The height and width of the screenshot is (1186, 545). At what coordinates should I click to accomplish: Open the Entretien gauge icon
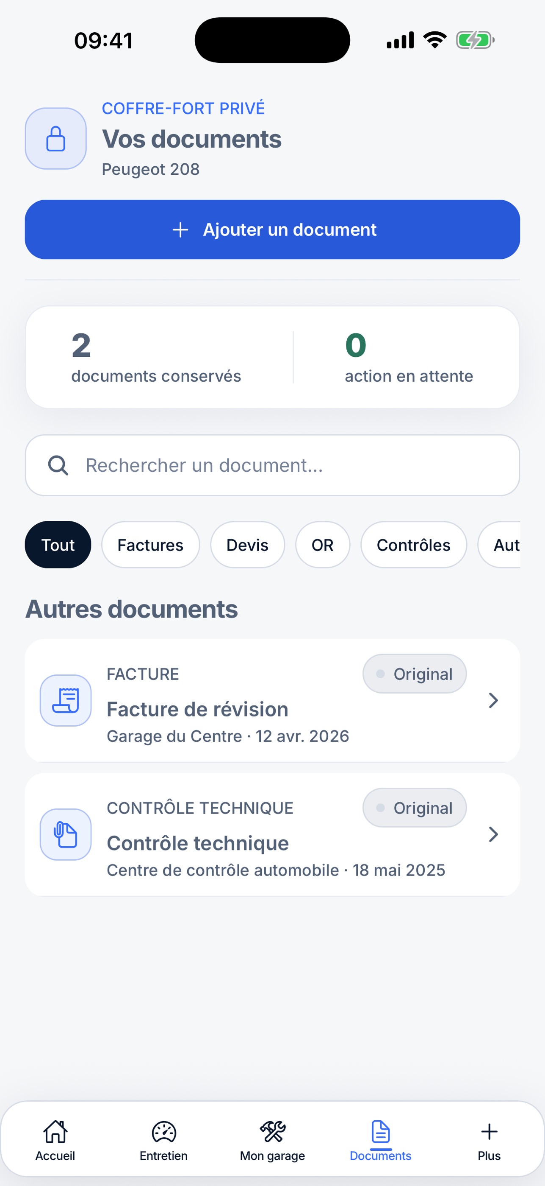[163, 1132]
